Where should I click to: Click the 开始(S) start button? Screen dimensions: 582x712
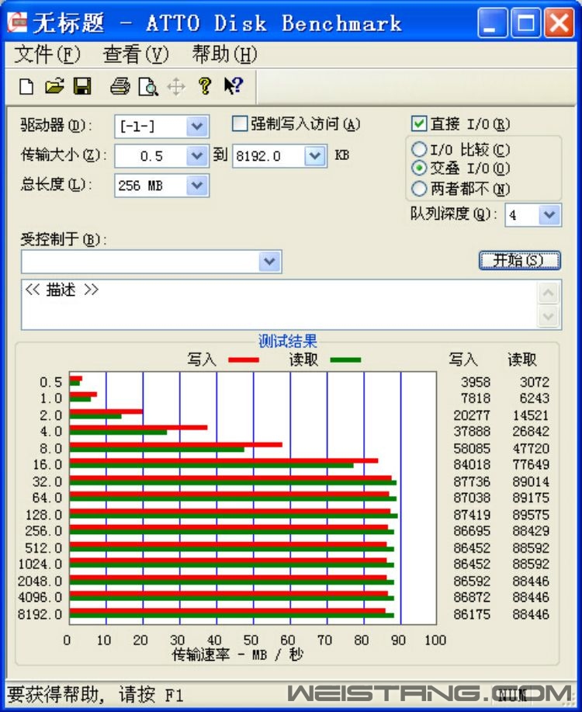[x=520, y=260]
